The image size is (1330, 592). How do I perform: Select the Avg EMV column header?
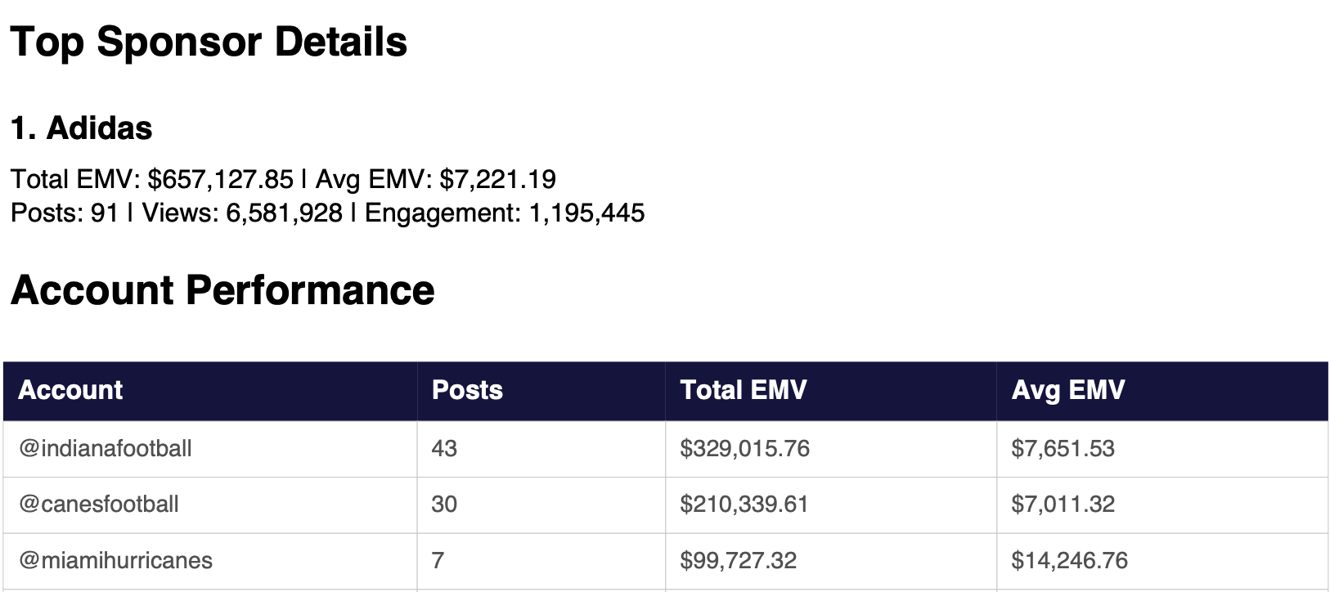tap(1067, 390)
